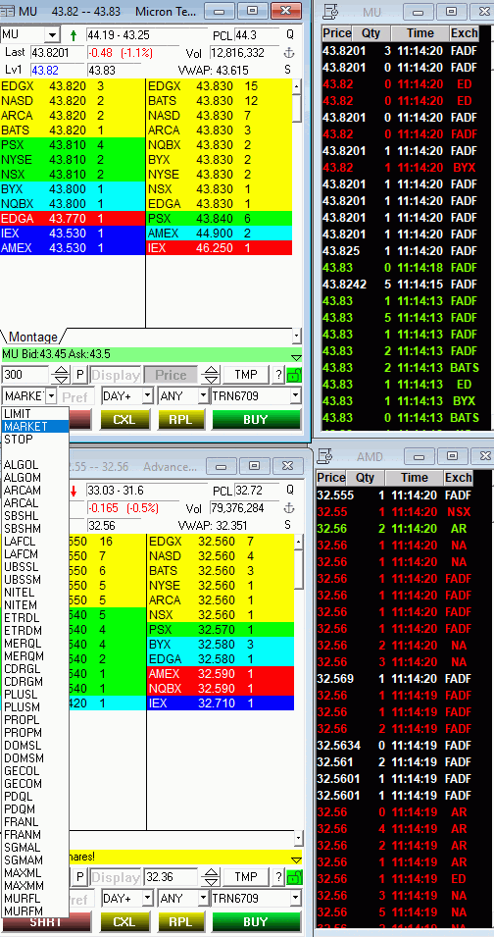This screenshot has height=937, width=494.
Task: Click the Price column header in MU Time & Sales
Action: point(337,33)
